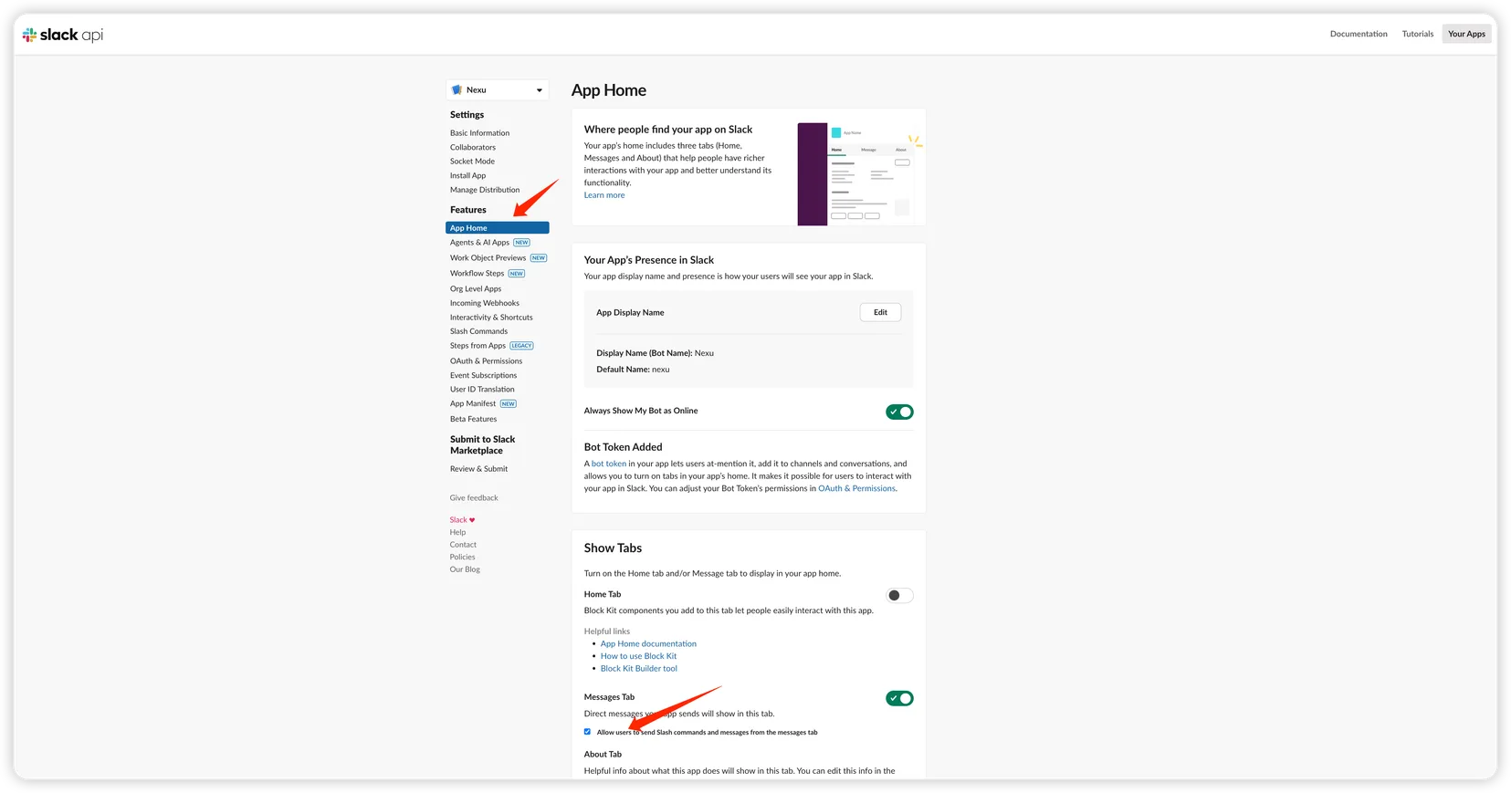Go to Your Apps
Image resolution: width=1511 pixels, height=793 pixels.
tap(1466, 34)
